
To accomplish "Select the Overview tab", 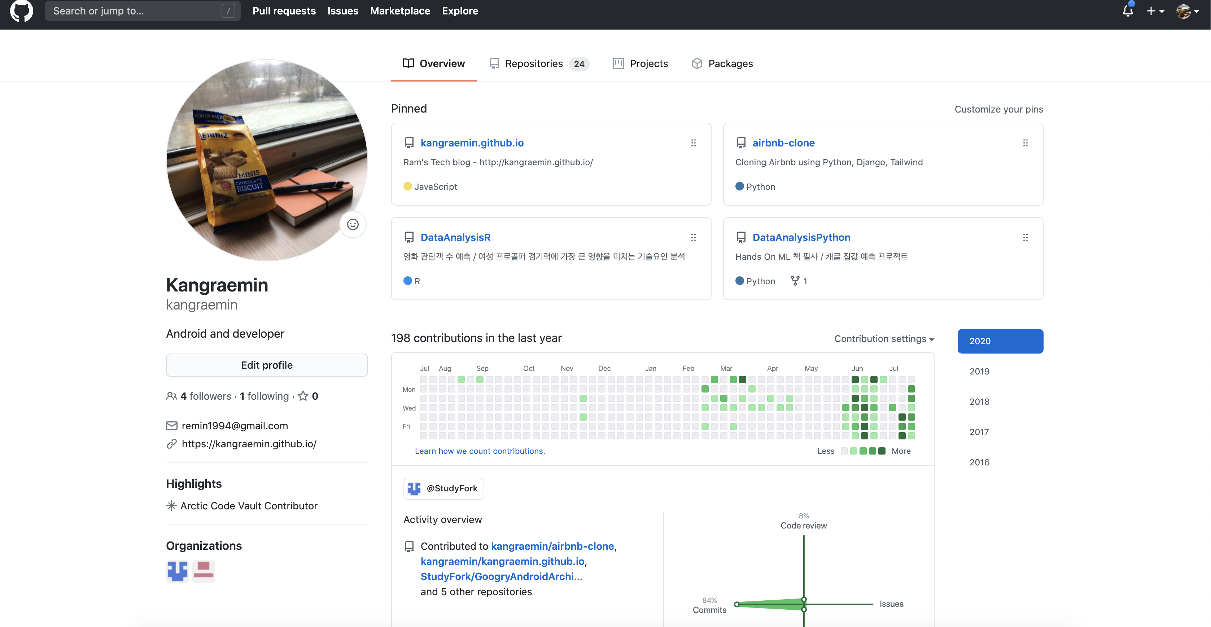I will pos(434,63).
